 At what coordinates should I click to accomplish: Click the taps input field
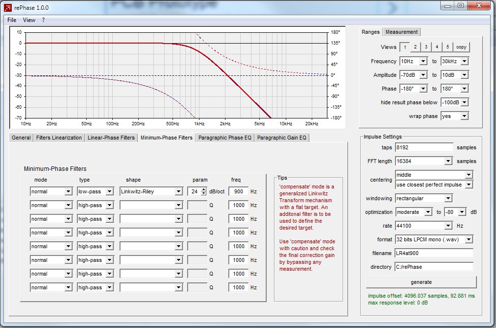424,147
